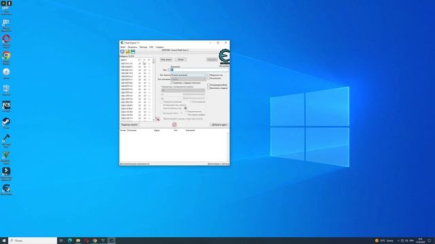Click the red clear address list icon
This screenshot has height=244, width=435.
point(175,125)
